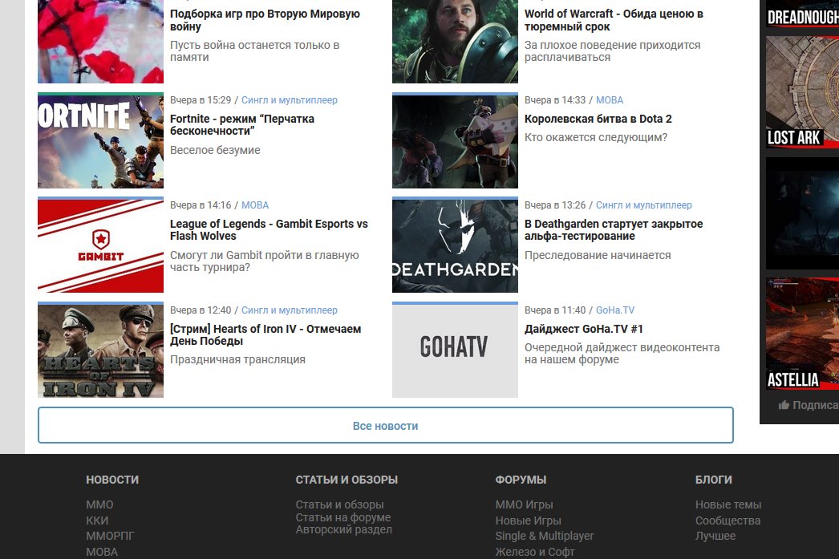Click timestamp 'Вчера в 13:26'
Viewport: 839px width, 559px height.
tap(555, 205)
